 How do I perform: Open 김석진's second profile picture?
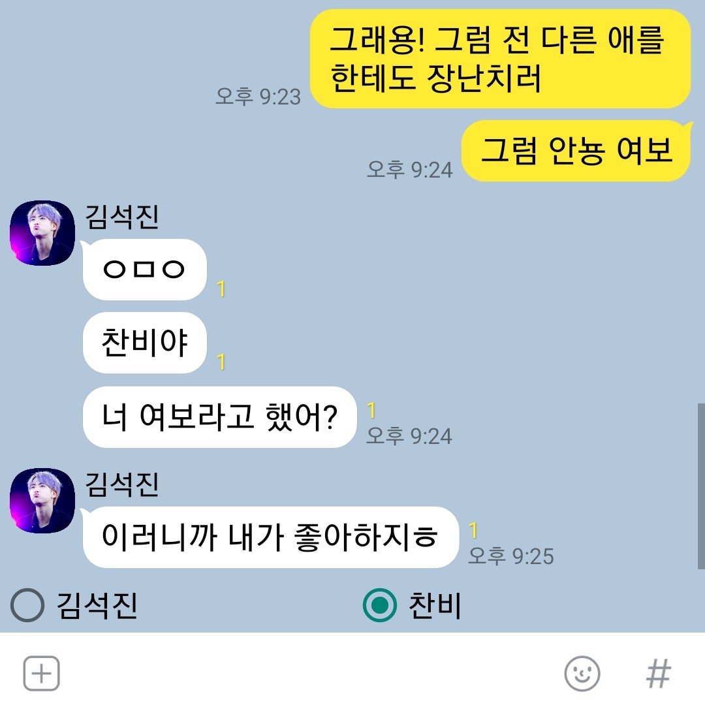[42, 501]
